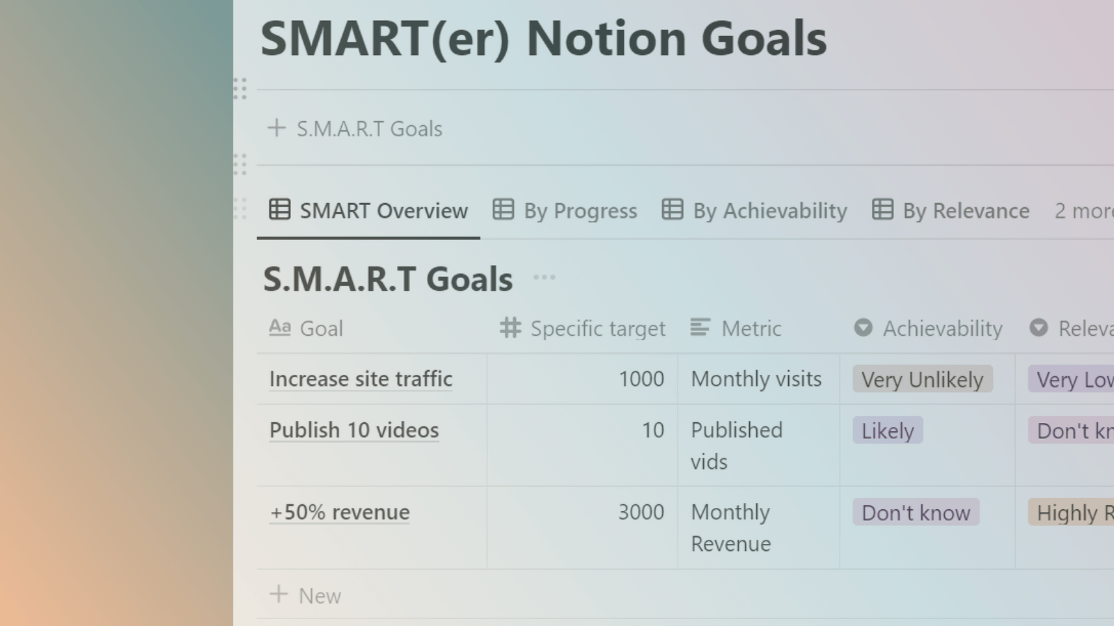The image size is (1114, 626).
Task: Open the Goal column header menu
Action: pyautogui.click(x=321, y=328)
